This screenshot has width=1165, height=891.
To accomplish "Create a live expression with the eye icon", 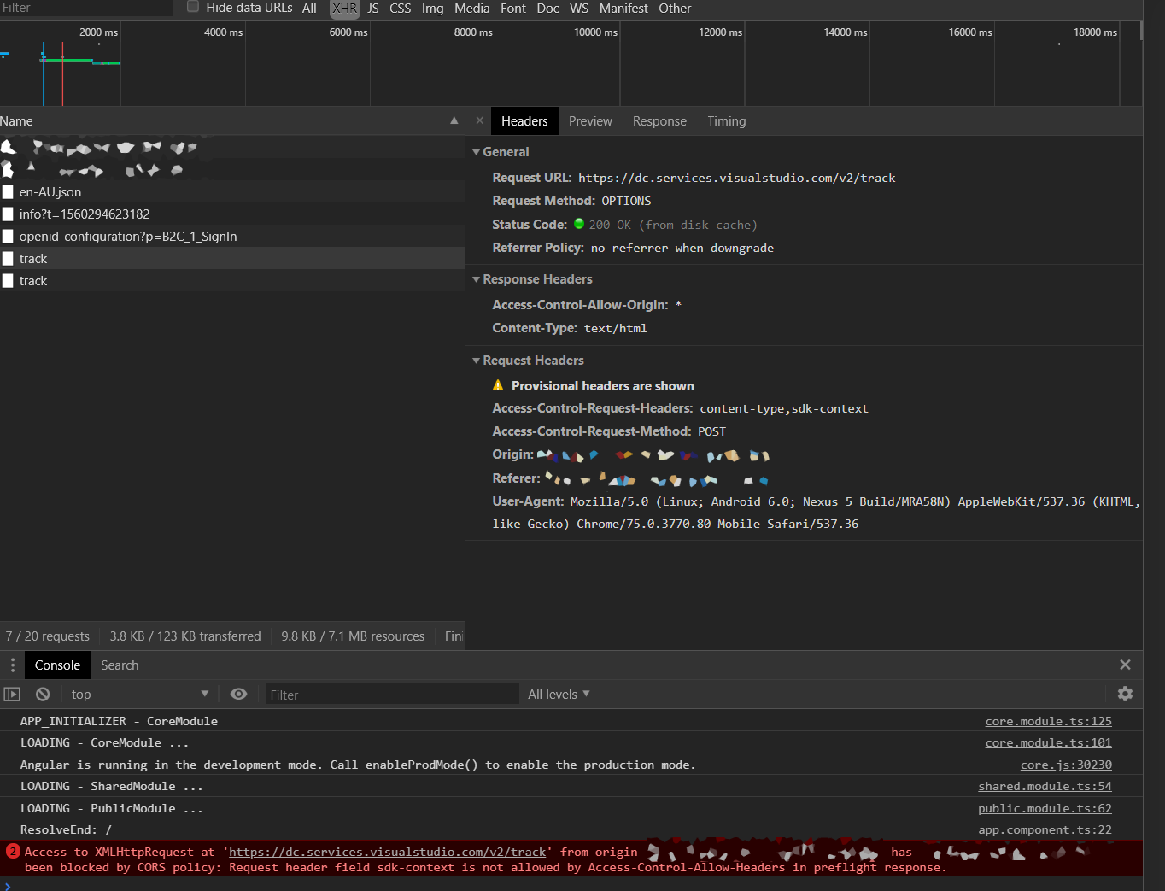I will pos(238,694).
